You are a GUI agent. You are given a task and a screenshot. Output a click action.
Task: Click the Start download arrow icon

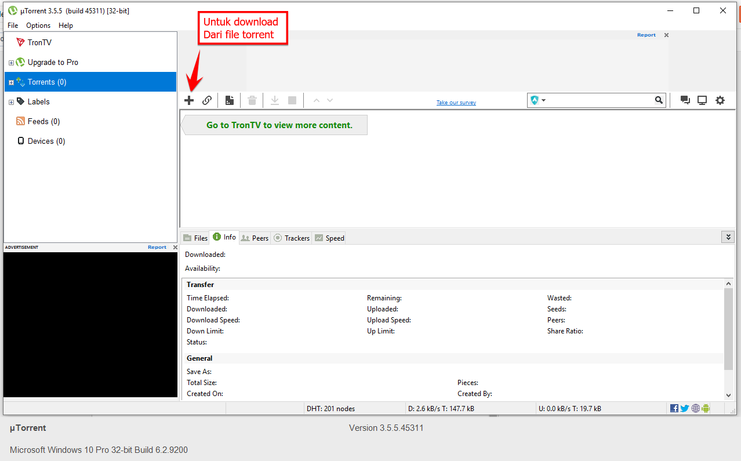(x=275, y=100)
